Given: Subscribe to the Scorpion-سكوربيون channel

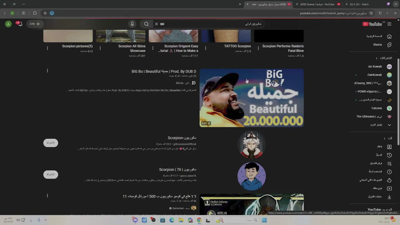Looking at the screenshot, I should (51, 143).
